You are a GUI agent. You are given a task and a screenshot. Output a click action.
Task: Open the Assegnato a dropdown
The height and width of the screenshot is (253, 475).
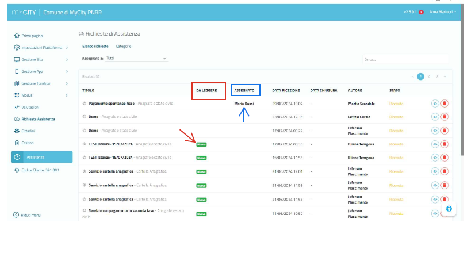coord(136,59)
